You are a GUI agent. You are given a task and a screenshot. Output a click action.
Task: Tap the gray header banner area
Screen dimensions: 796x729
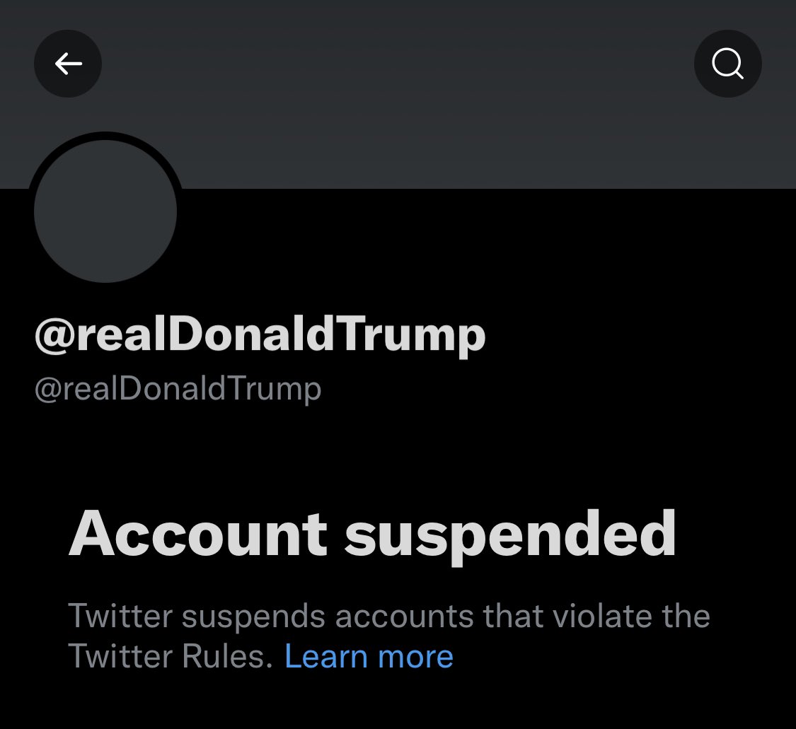(398, 94)
